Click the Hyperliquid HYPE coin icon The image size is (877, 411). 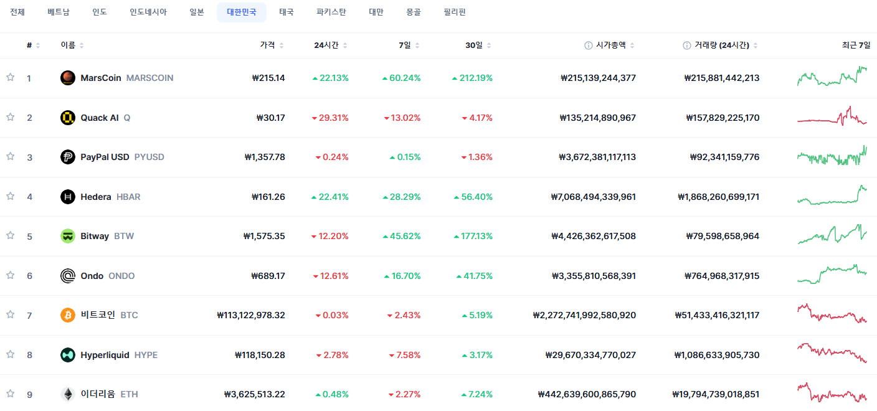click(x=68, y=355)
